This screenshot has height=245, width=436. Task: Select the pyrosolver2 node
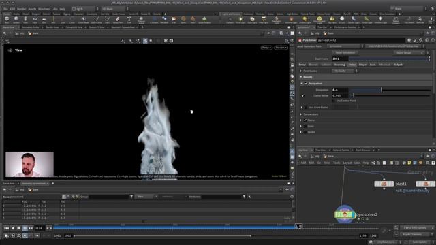[345, 215]
